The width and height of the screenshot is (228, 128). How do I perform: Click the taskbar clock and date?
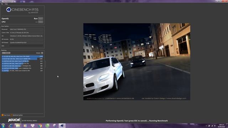222,126
